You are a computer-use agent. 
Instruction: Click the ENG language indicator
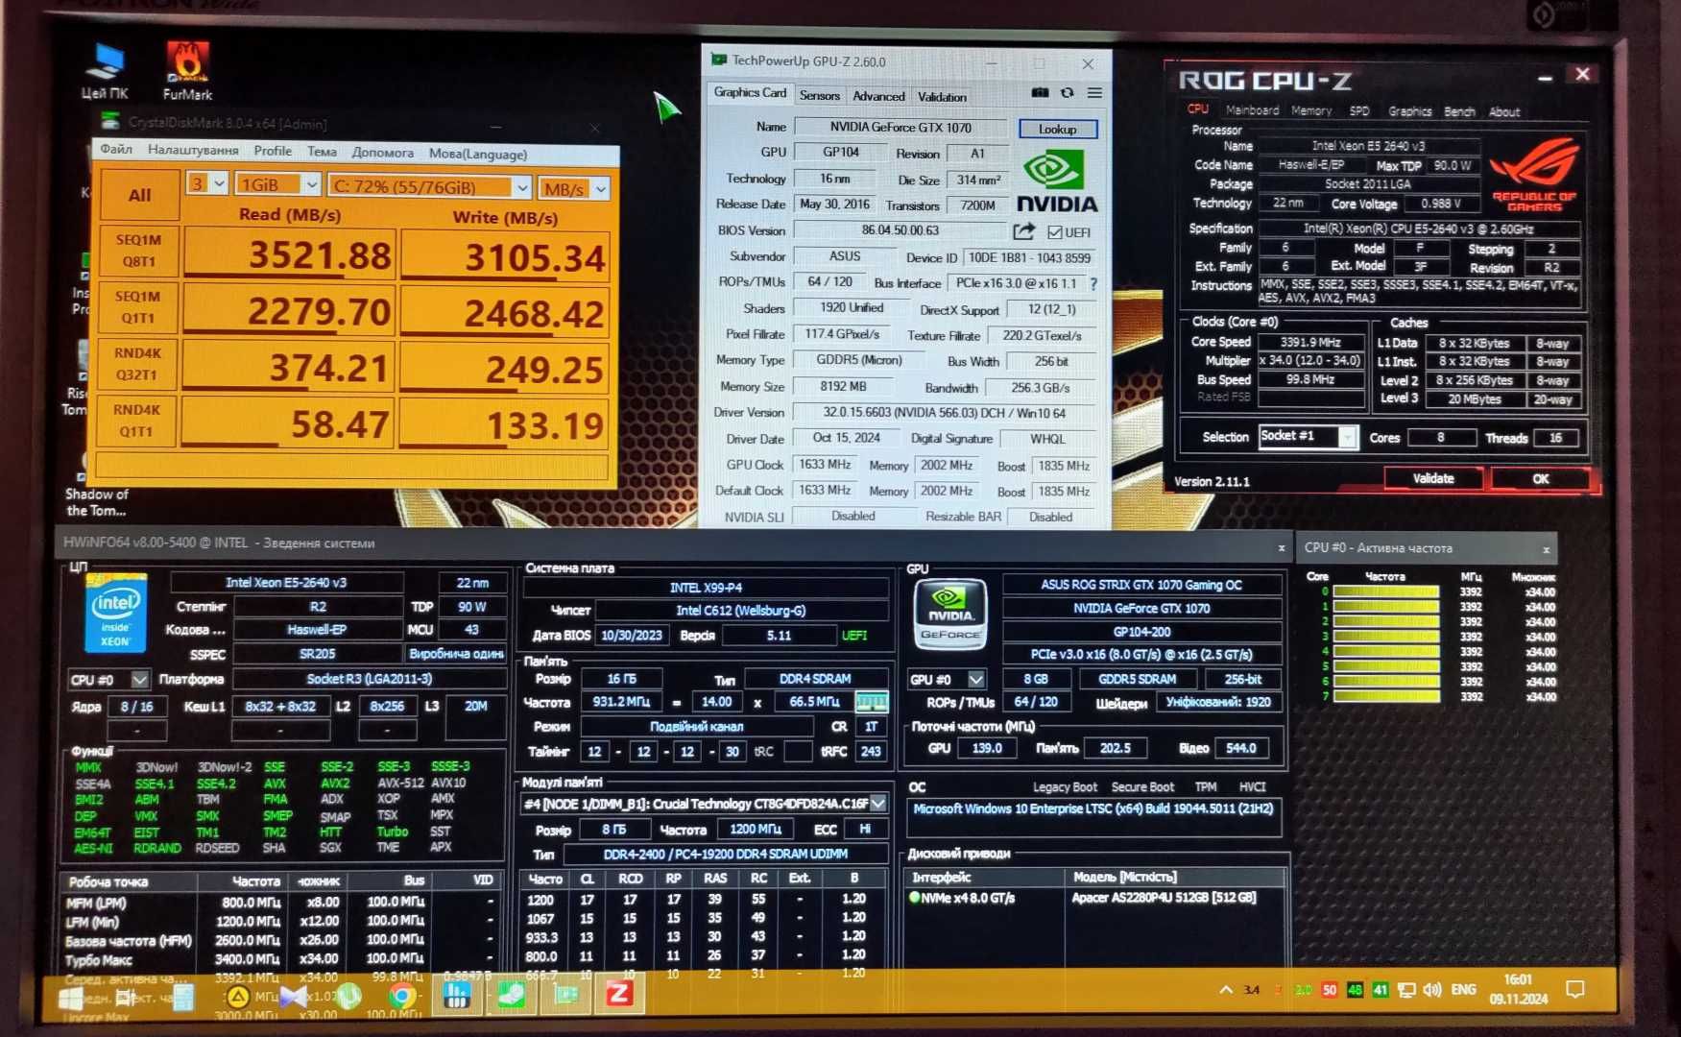(x=1463, y=989)
